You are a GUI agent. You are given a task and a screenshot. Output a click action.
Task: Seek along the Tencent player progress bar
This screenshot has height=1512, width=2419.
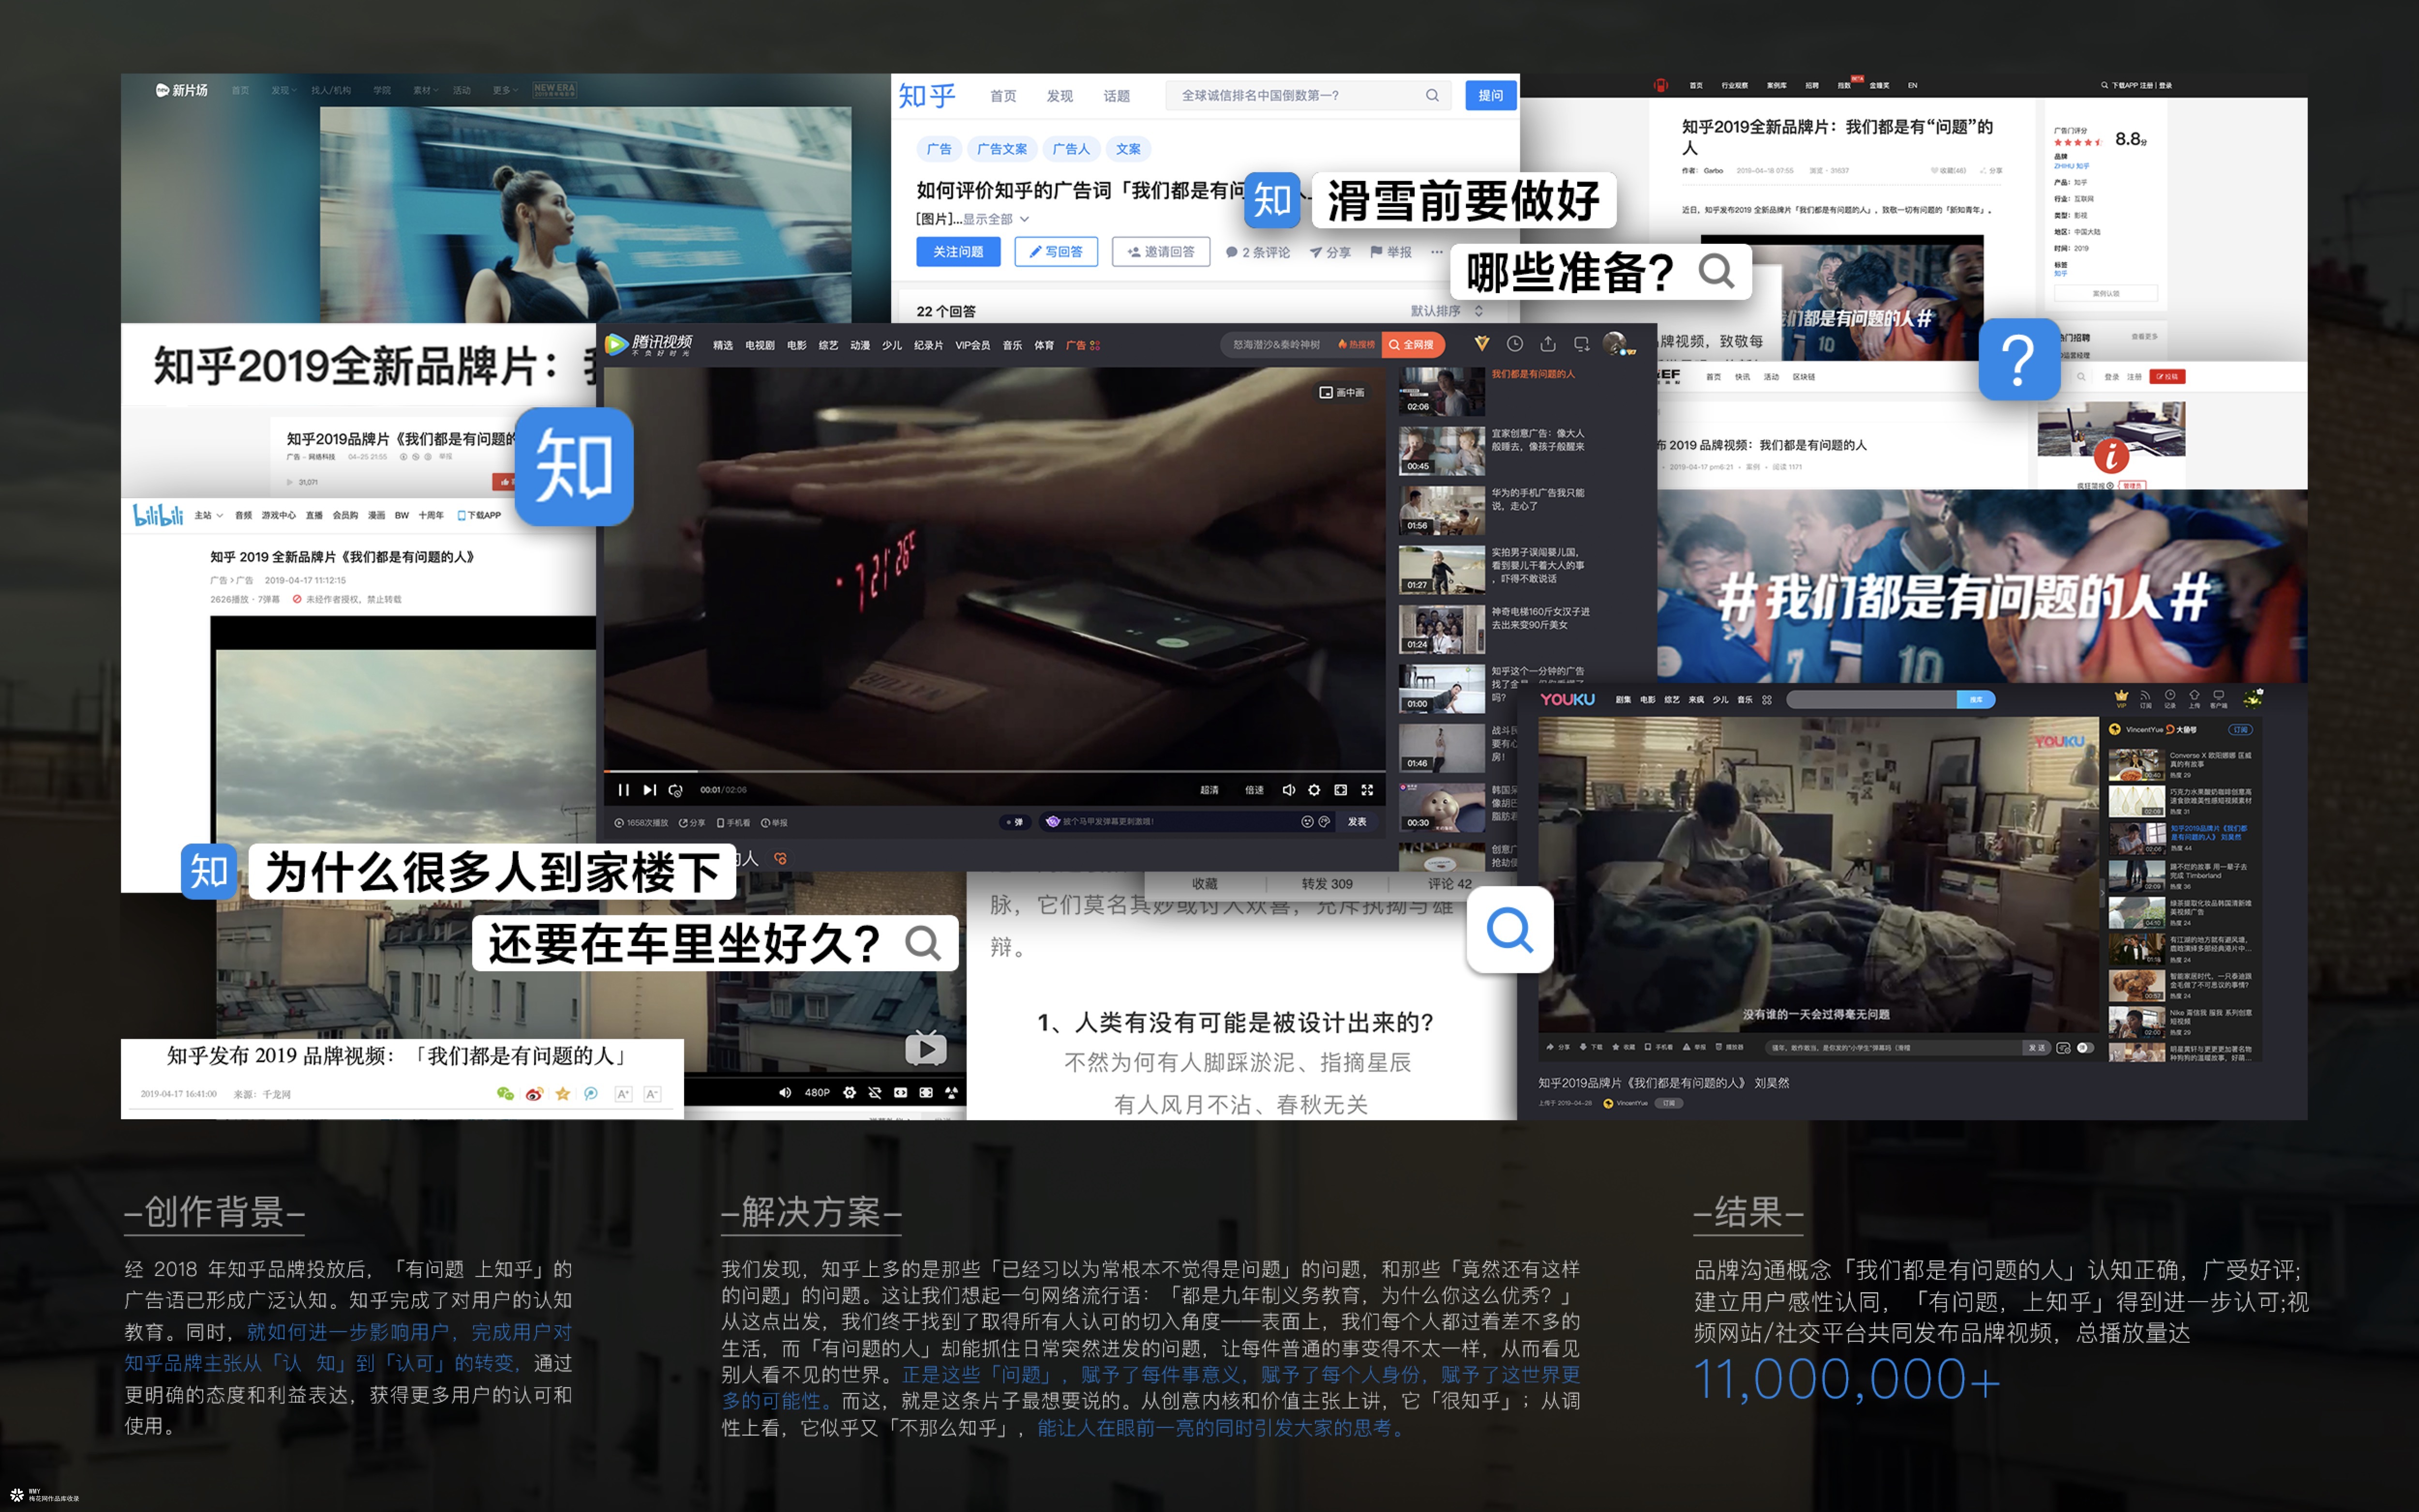[x=994, y=771]
